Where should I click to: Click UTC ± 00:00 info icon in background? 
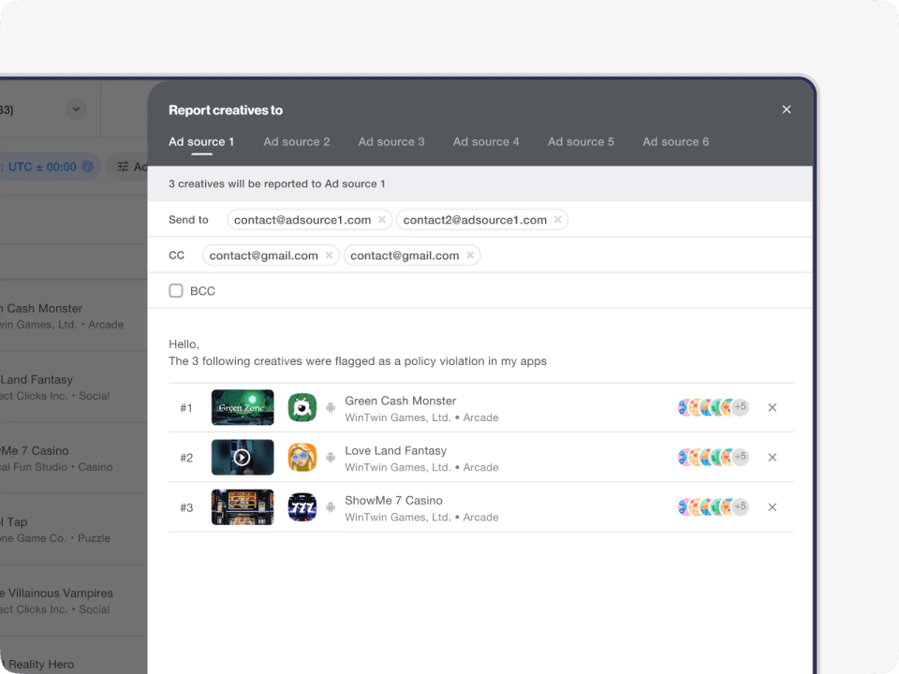pos(88,167)
